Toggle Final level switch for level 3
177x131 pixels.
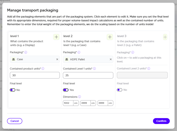[120, 90]
